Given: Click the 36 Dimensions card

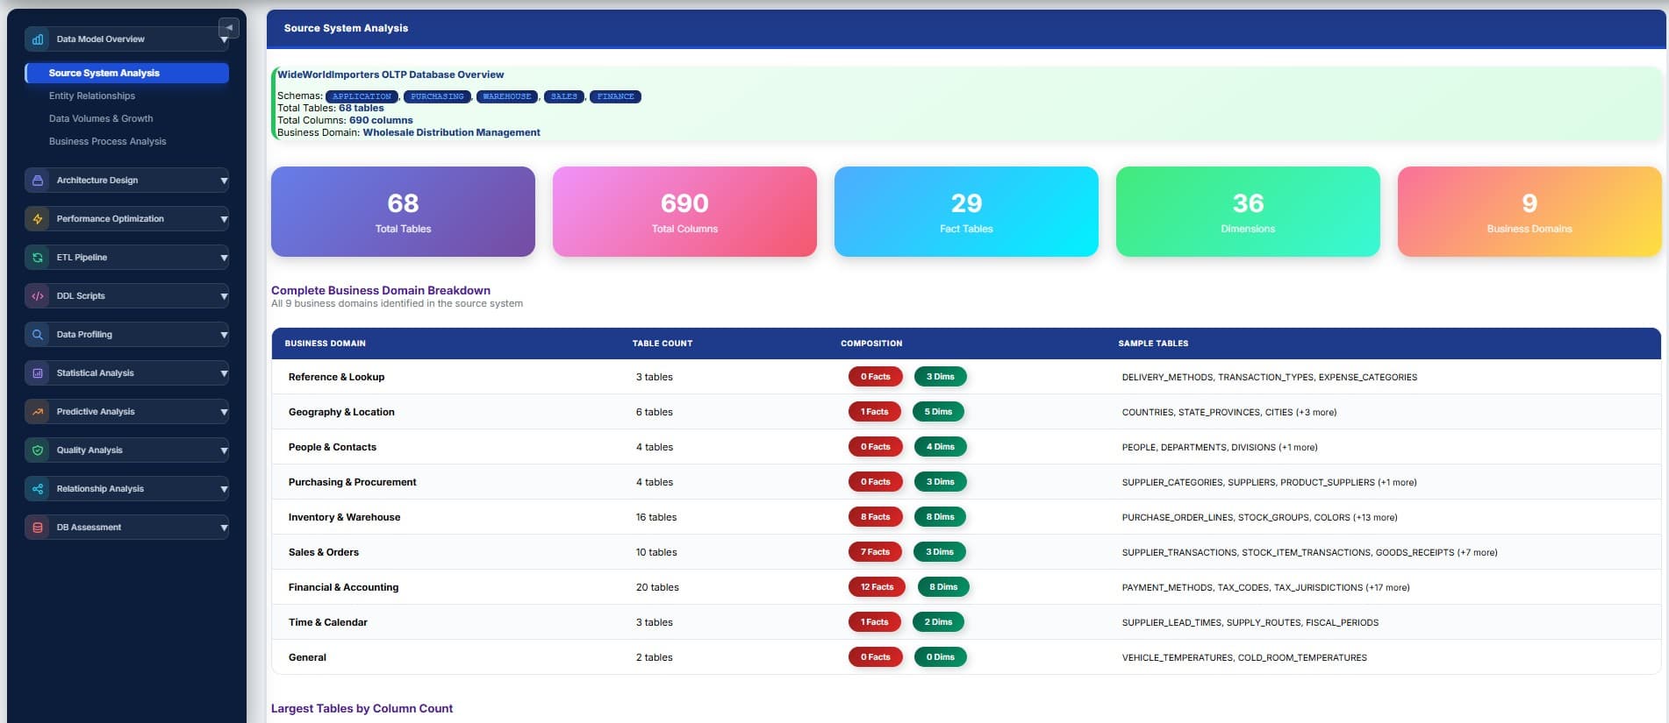Looking at the screenshot, I should pos(1248,211).
